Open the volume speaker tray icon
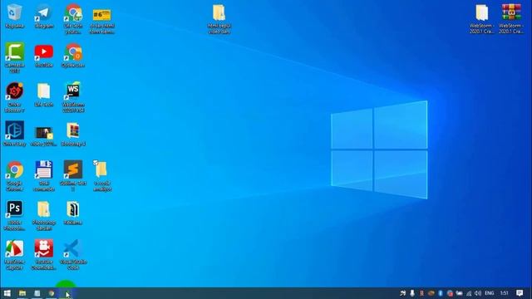This screenshot has width=532, height=299. (478, 293)
